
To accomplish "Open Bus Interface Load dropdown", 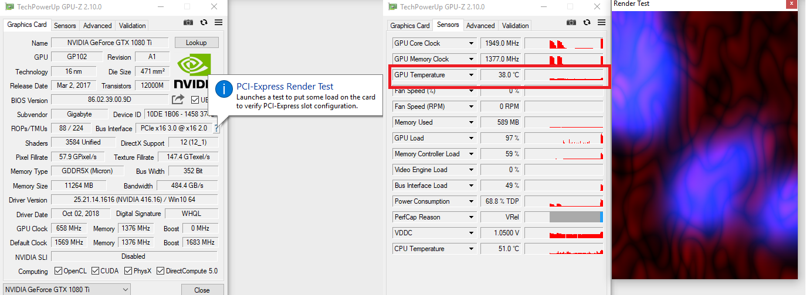I will click(471, 186).
